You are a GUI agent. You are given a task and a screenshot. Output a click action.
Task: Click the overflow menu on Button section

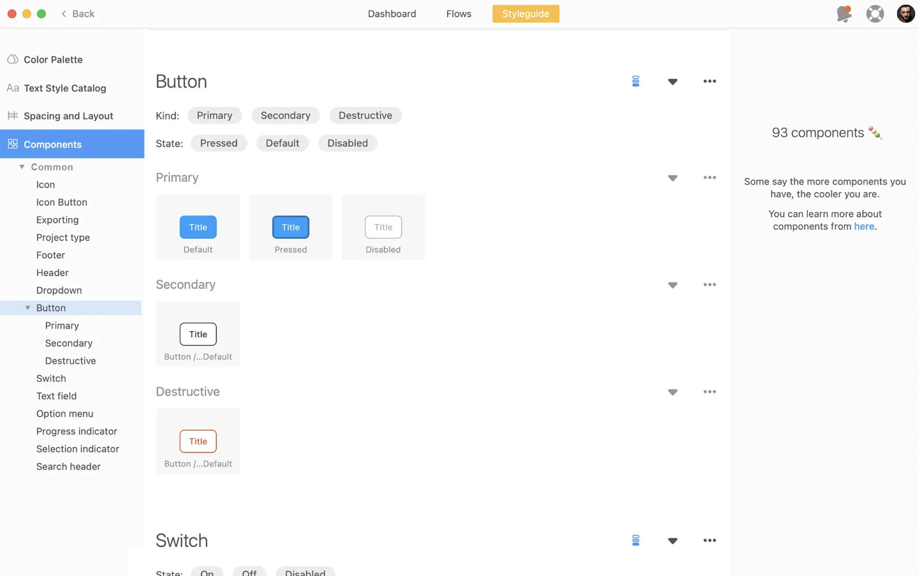tap(709, 81)
